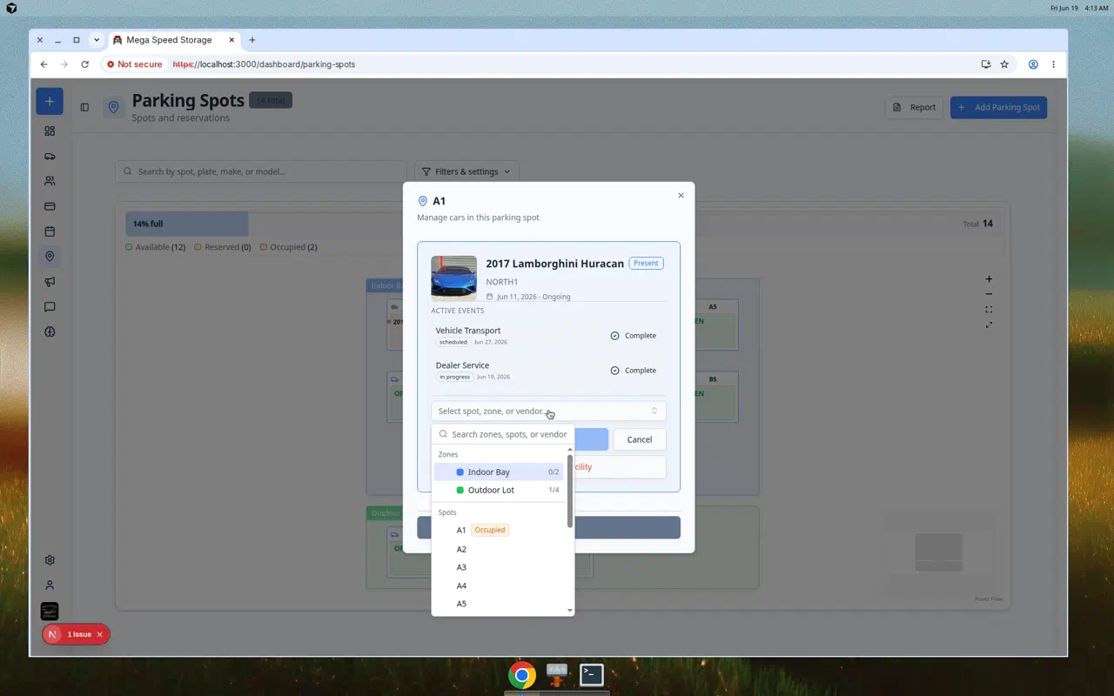This screenshot has height=696, width=1114.
Task: Open the user profile icon in sidebar
Action: 50,586
